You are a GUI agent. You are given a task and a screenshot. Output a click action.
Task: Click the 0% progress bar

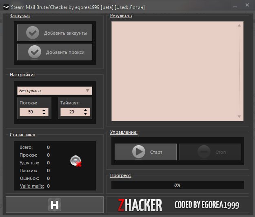[177, 185]
